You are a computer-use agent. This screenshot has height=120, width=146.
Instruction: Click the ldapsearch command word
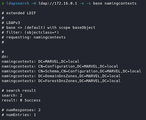pos(18,3)
